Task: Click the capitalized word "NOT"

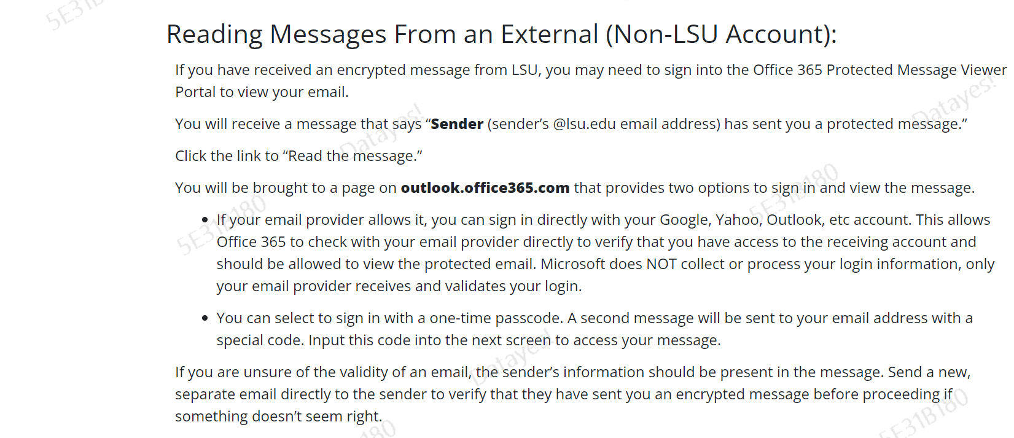Action: click(x=663, y=264)
